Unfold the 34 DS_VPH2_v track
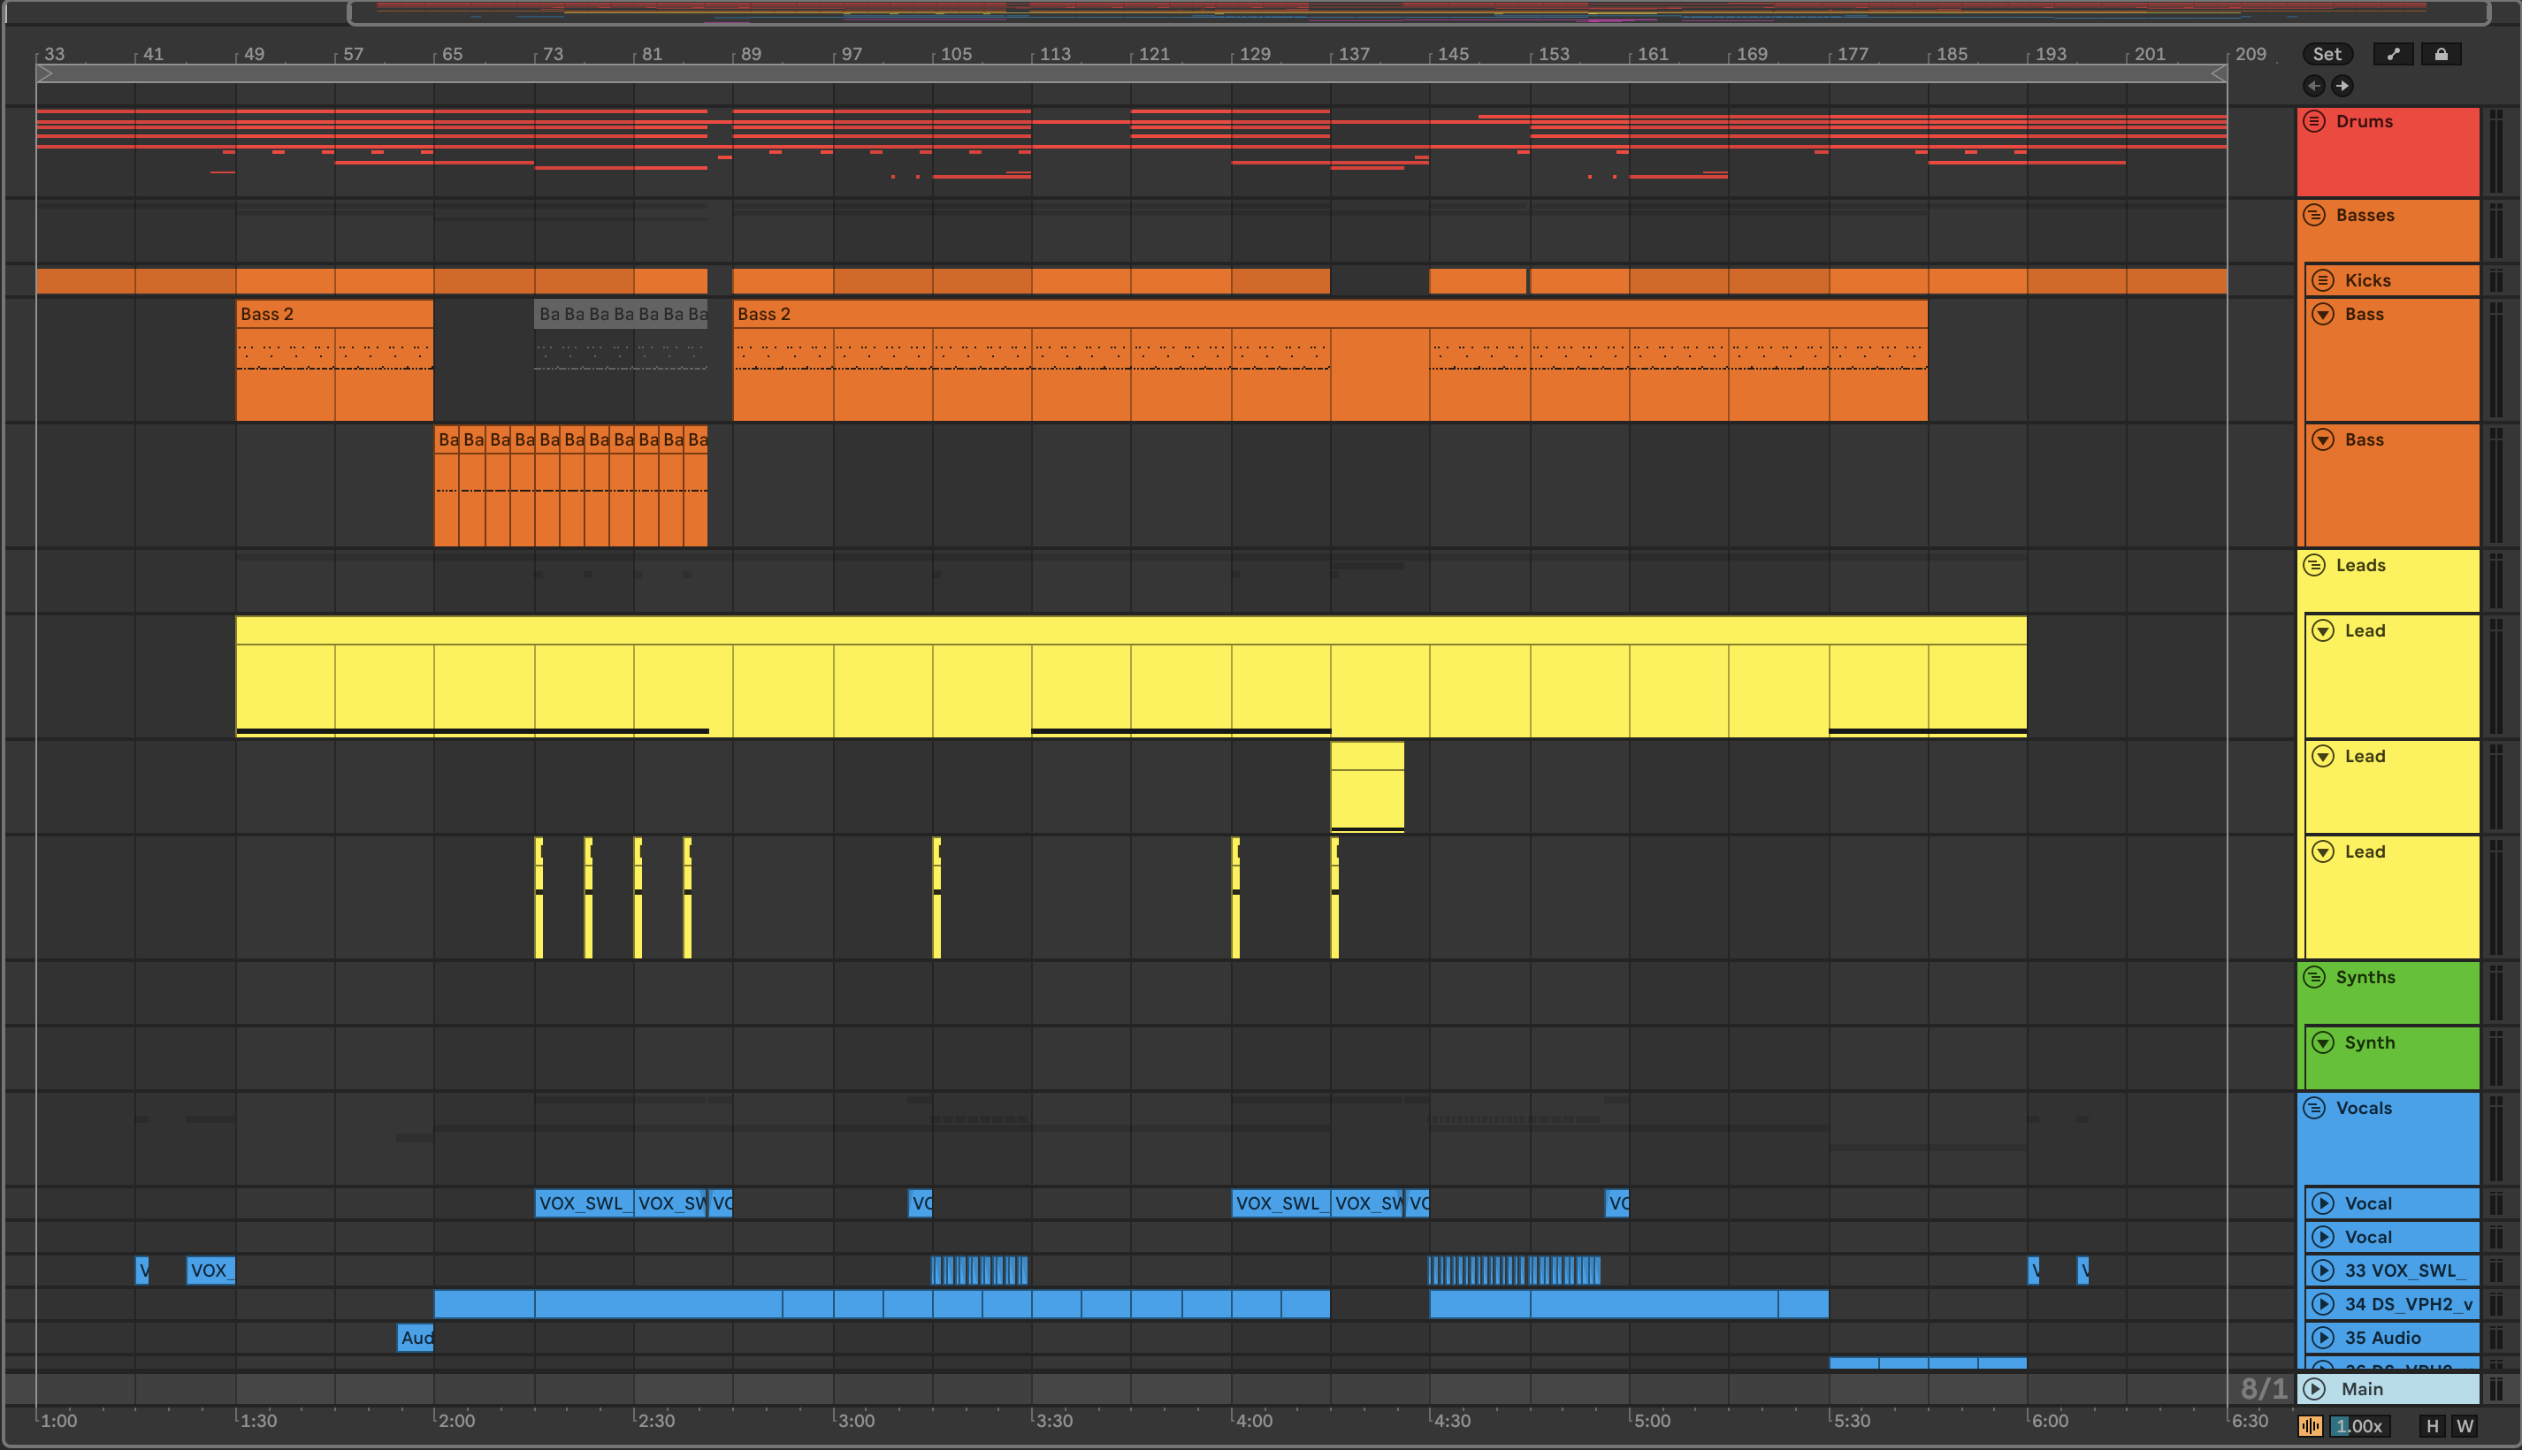This screenshot has width=2522, height=1450. click(2323, 1303)
